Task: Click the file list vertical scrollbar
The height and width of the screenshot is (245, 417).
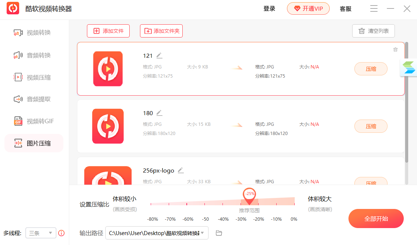Action: point(406,102)
